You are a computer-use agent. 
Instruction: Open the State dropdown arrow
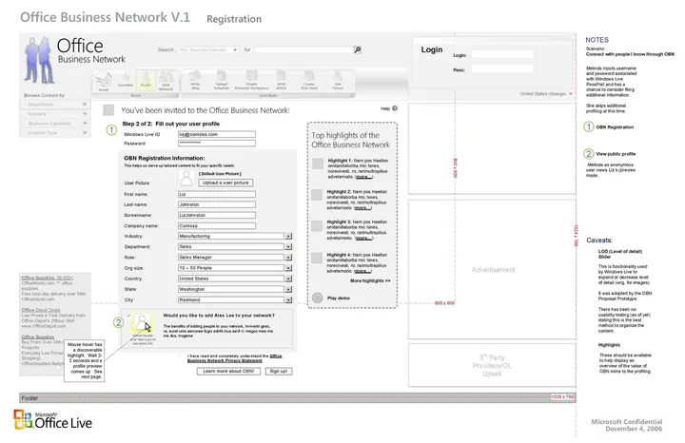[x=288, y=289]
